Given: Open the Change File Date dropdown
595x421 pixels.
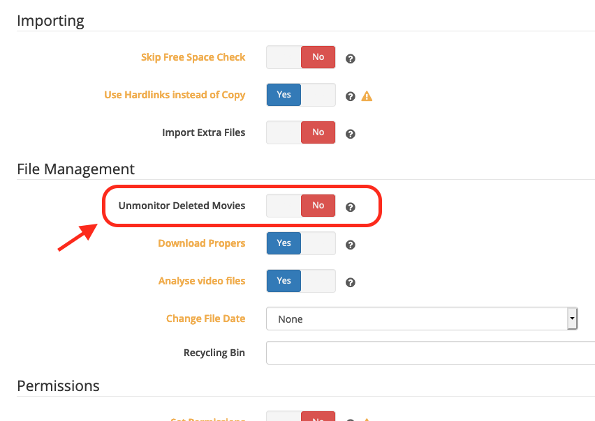Looking at the screenshot, I should 422,319.
